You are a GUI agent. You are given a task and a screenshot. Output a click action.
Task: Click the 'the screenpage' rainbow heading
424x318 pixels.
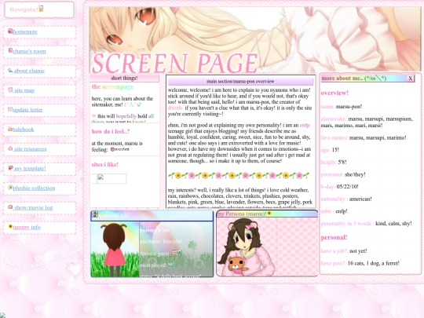click(x=112, y=87)
